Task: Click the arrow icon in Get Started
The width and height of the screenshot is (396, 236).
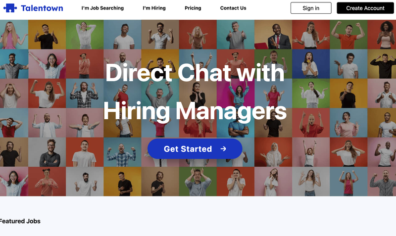Action: 223,149
